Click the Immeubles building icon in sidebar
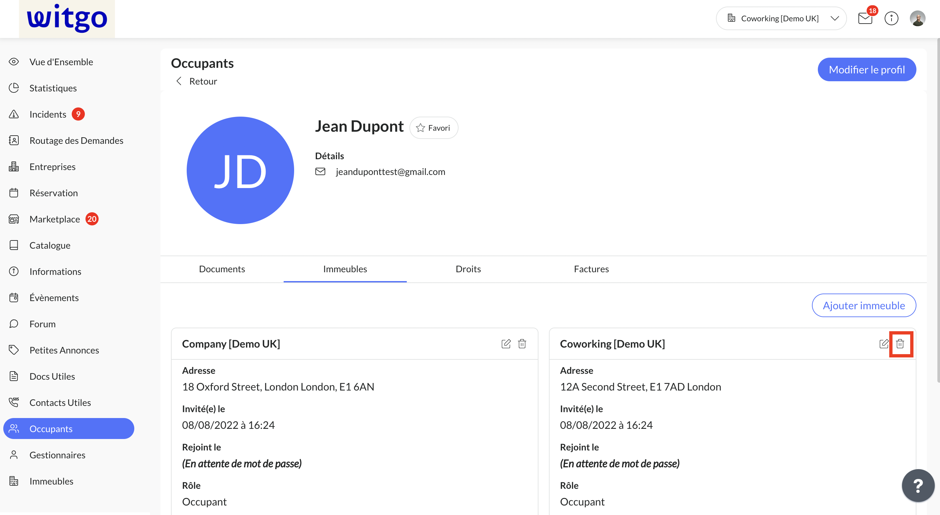 point(14,481)
